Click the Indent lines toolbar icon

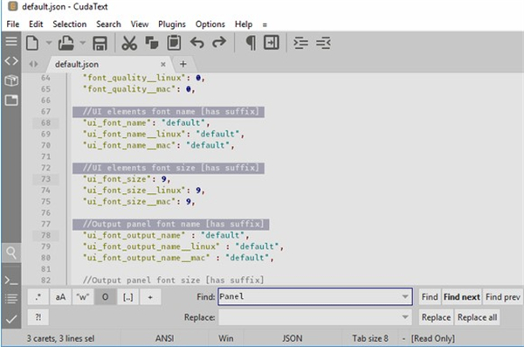[x=300, y=43]
